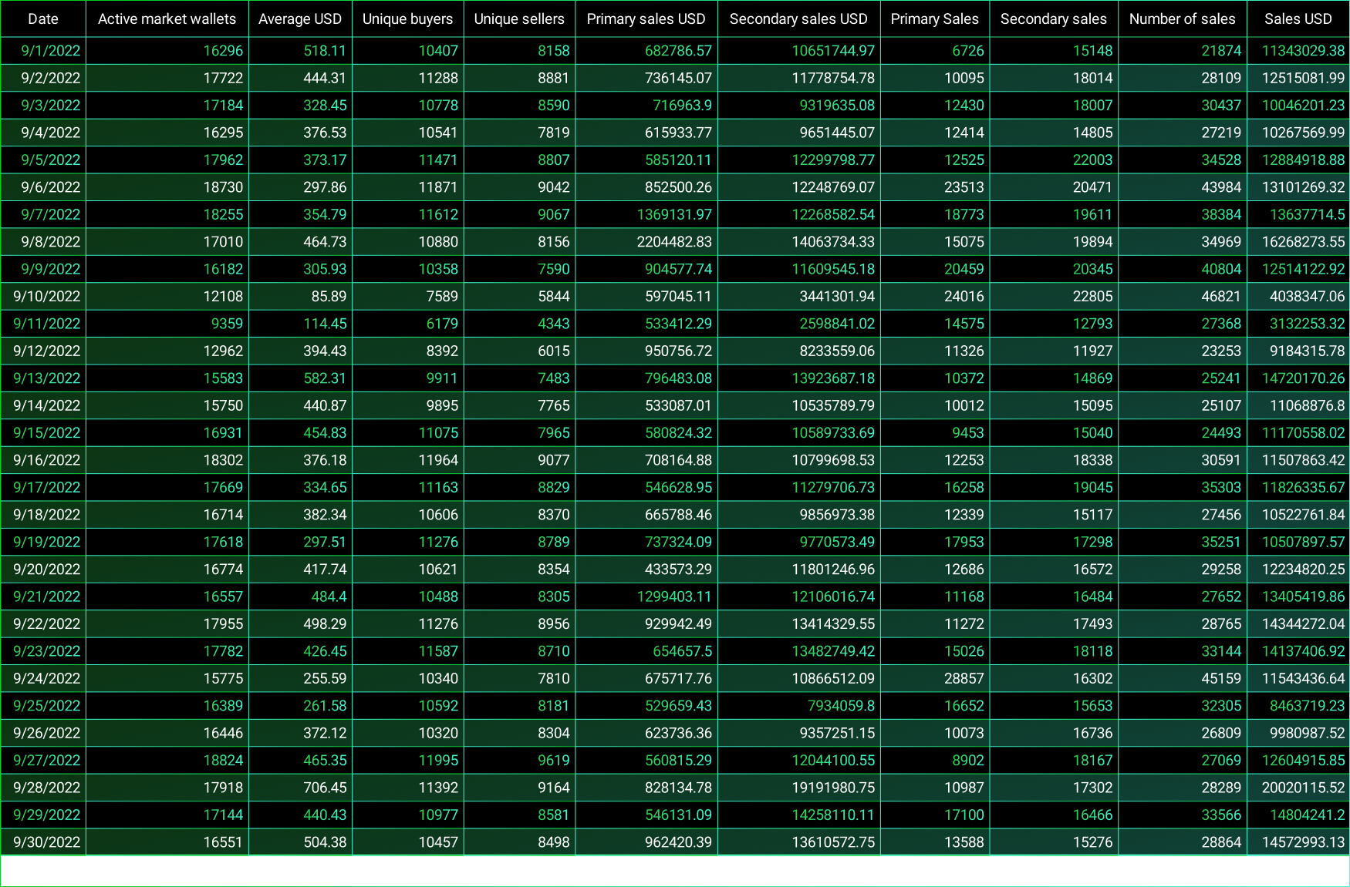Select primary sales count 8902
Image resolution: width=1350 pixels, height=887 pixels.
(935, 761)
